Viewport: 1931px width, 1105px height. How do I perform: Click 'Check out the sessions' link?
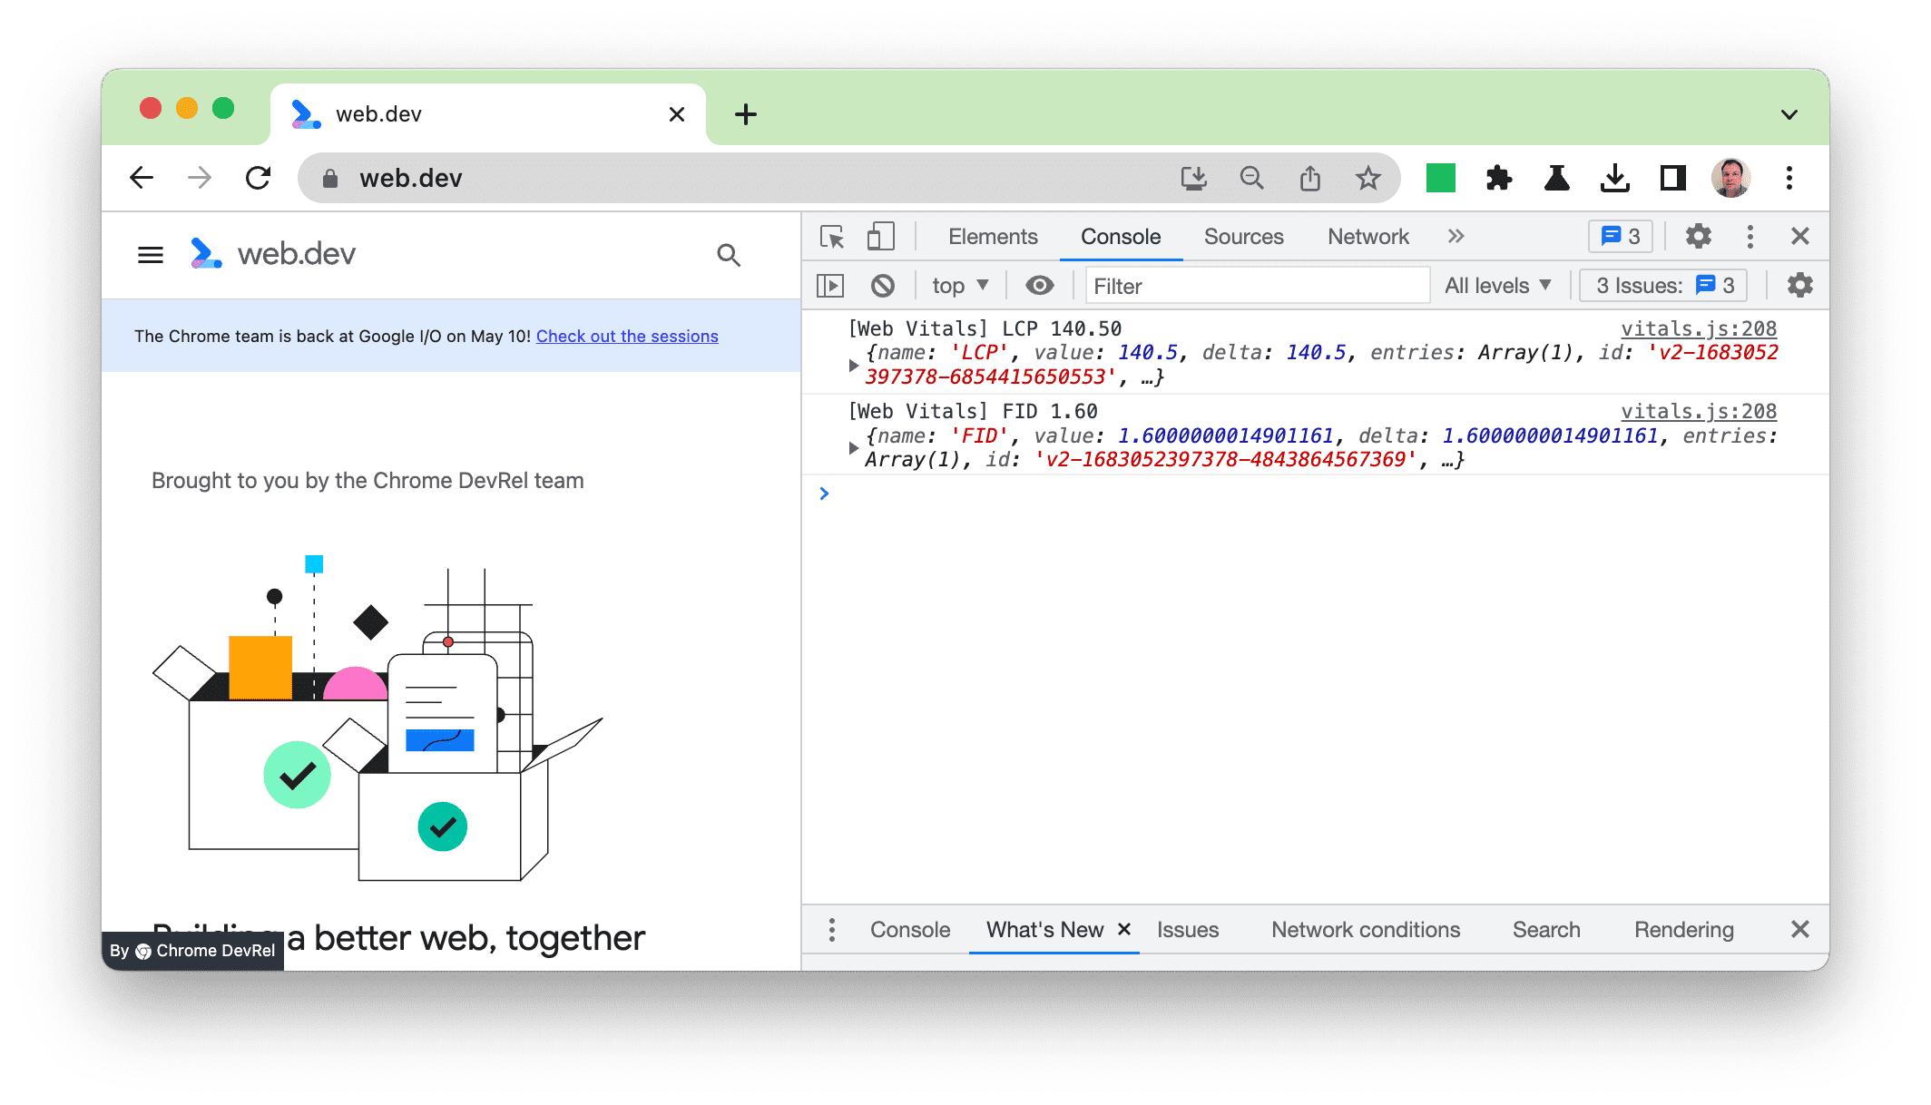[627, 336]
